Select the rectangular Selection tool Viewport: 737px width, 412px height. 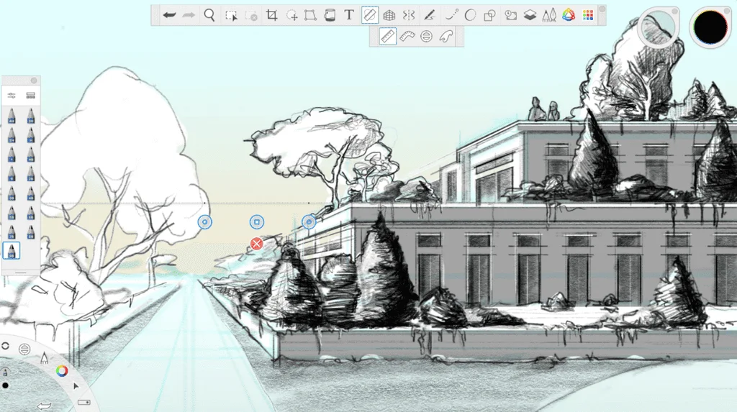[x=231, y=16]
